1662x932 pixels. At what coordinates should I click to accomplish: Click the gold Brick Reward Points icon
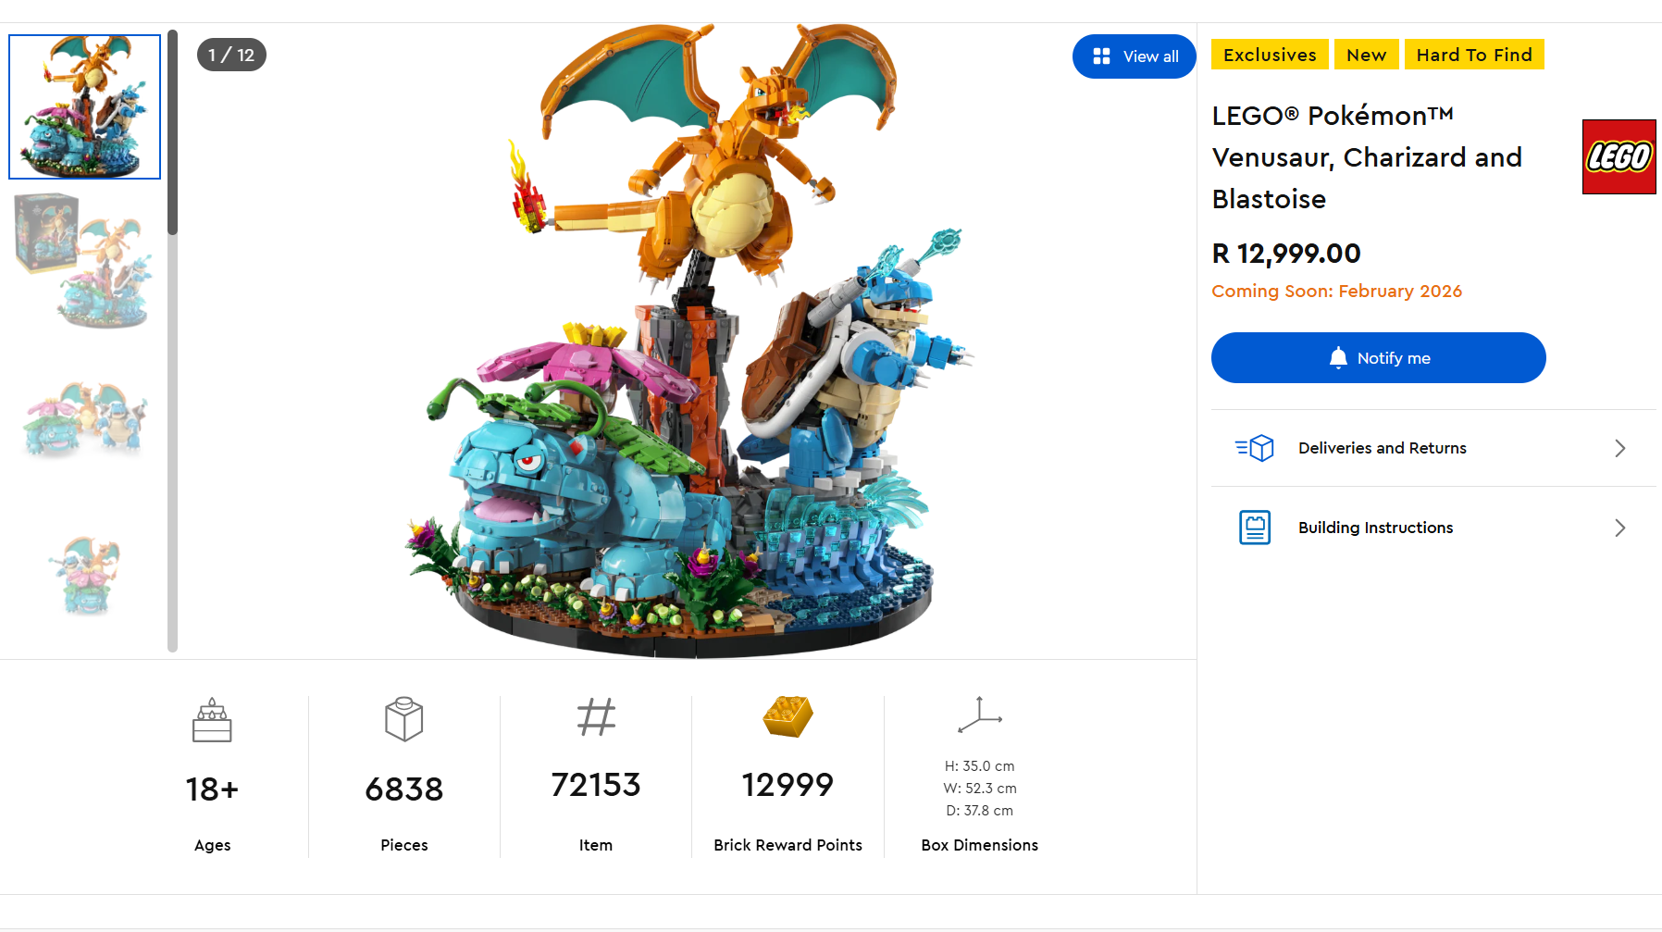click(x=788, y=717)
